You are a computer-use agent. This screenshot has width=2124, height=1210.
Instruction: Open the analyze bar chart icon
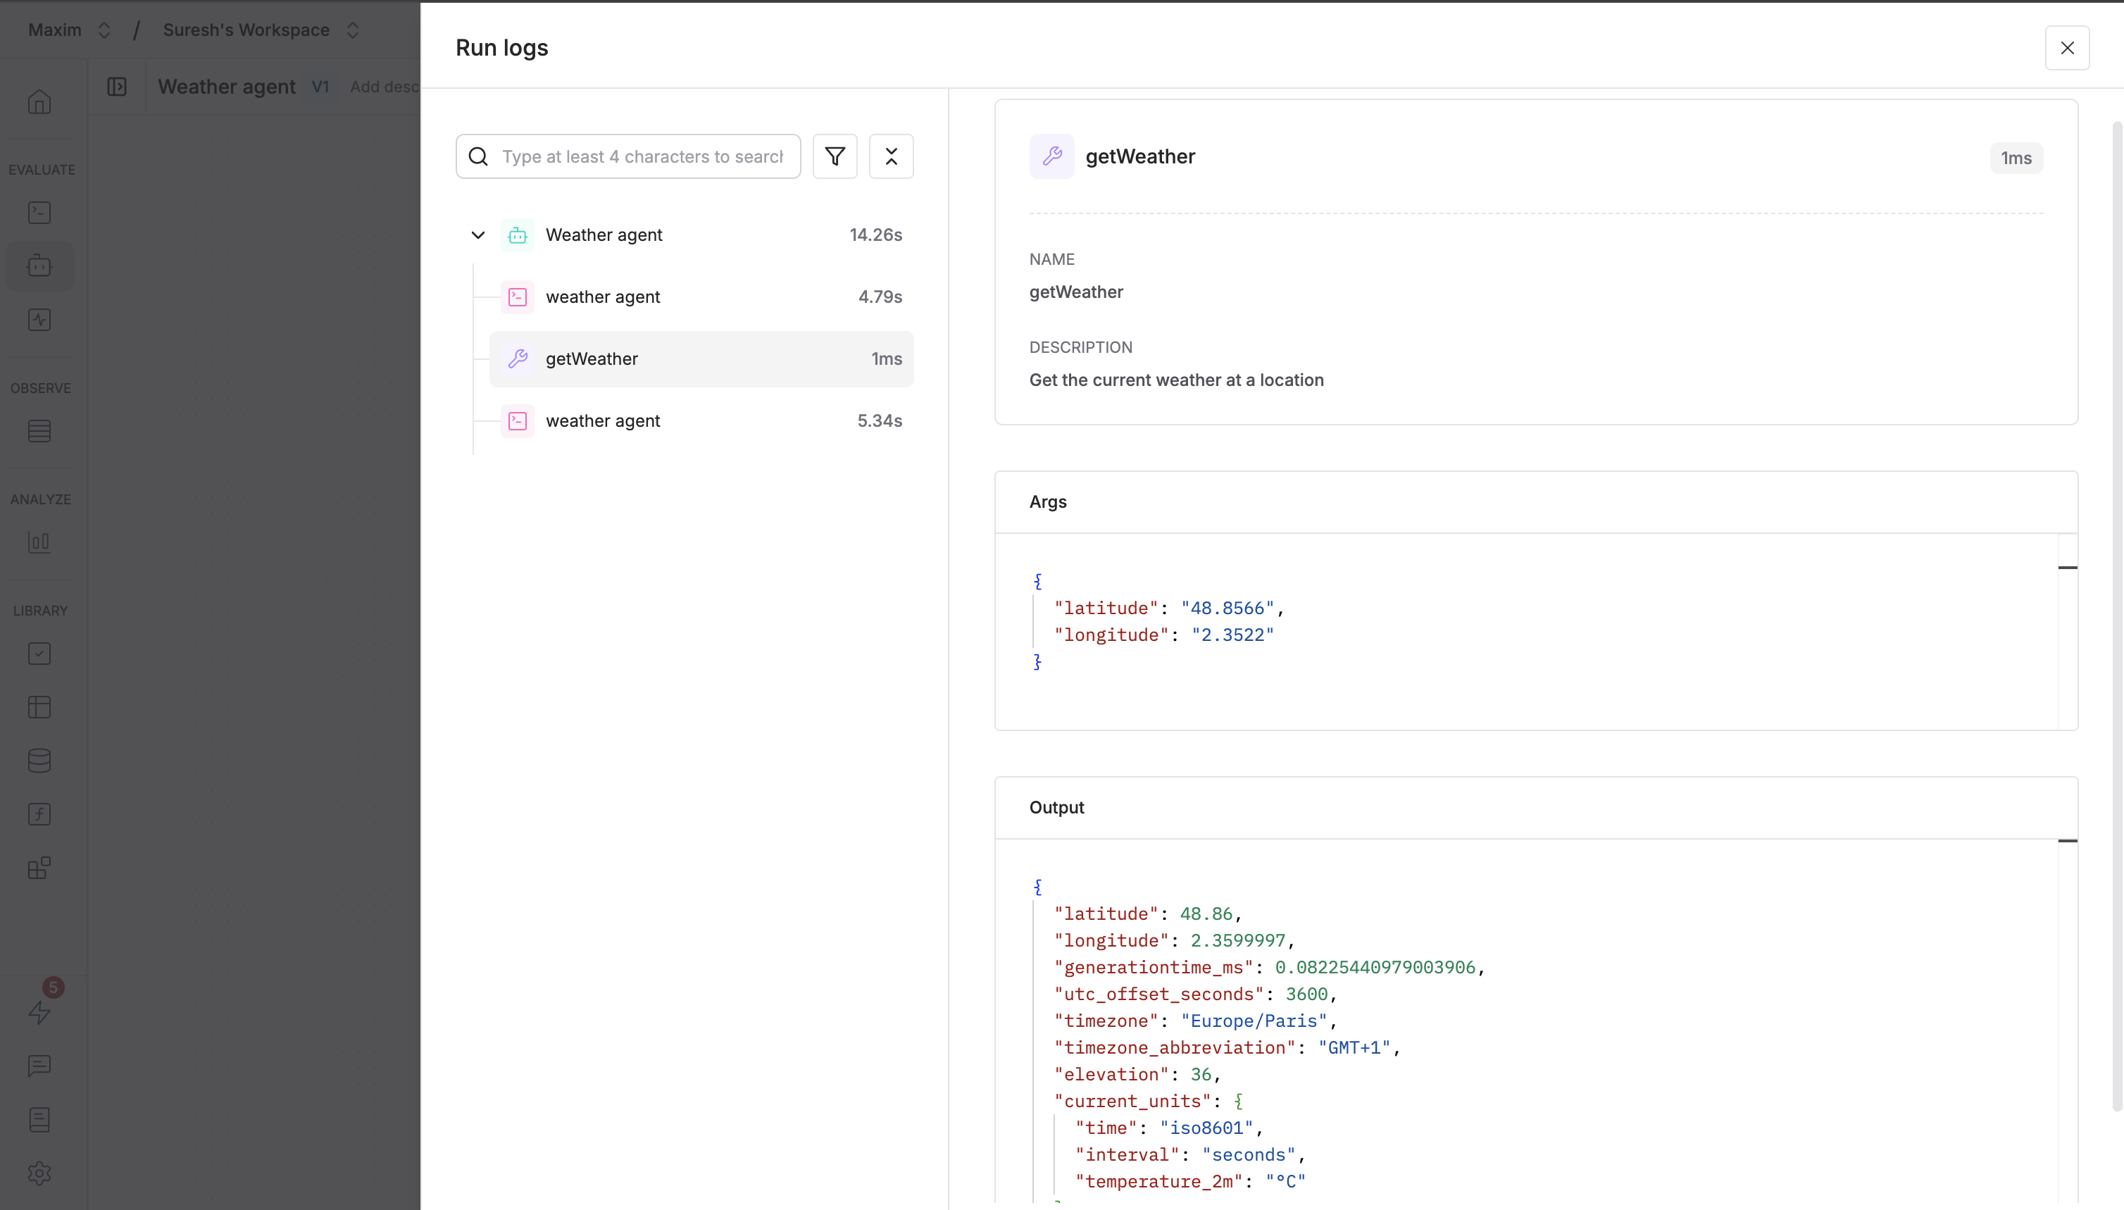(39, 543)
